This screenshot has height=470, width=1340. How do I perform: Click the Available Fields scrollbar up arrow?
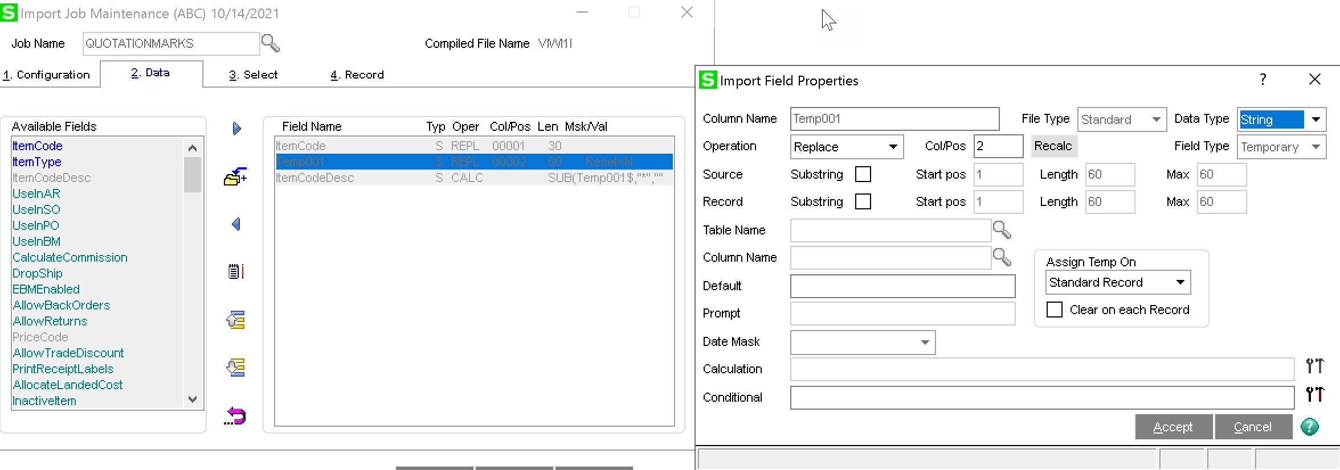pyautogui.click(x=193, y=147)
